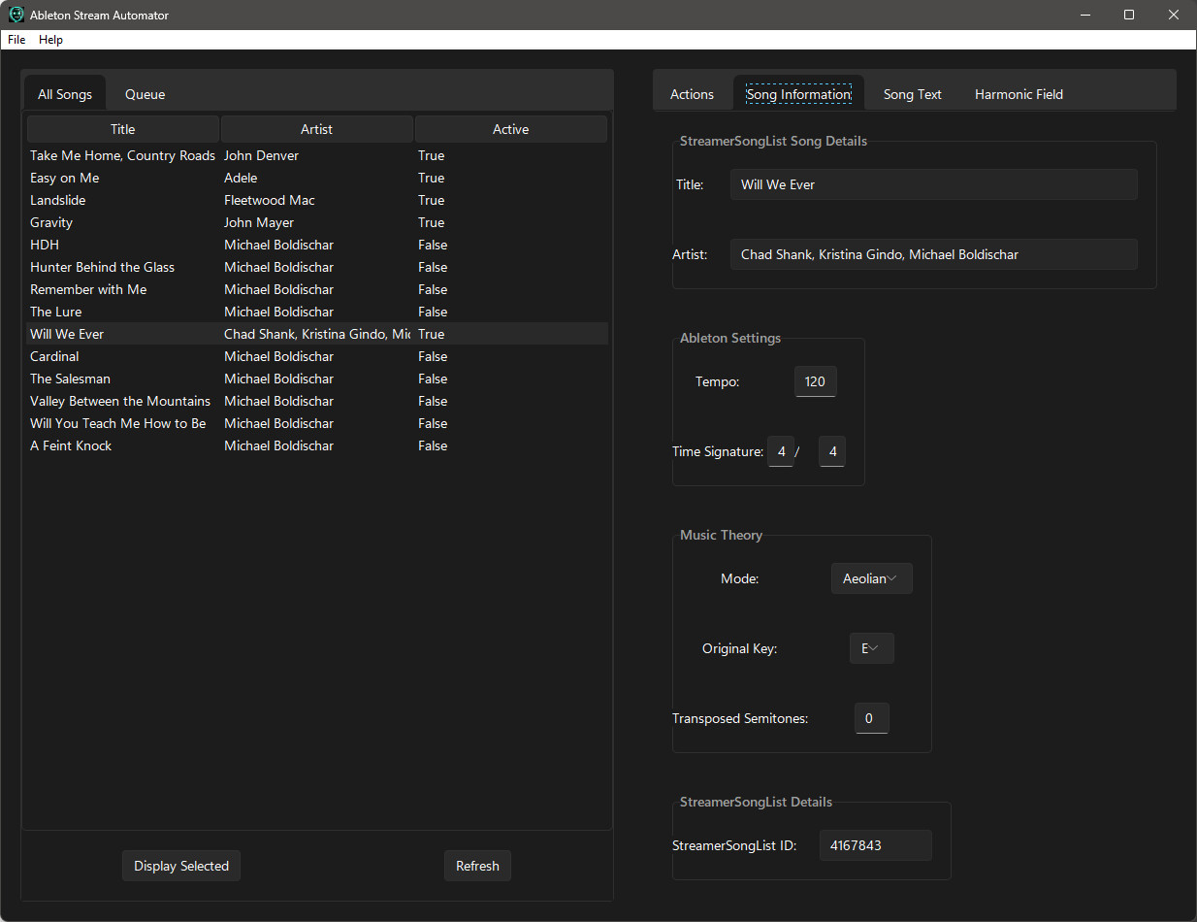Sort songs by the Artist column header
1197x922 pixels.
pos(317,129)
